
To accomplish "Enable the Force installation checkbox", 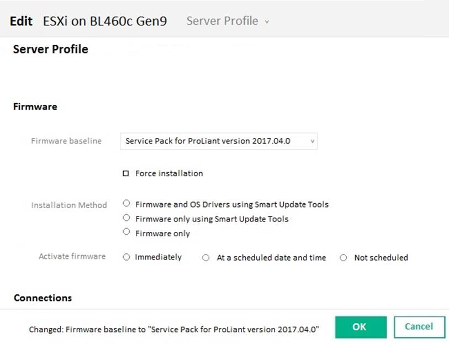I will [x=126, y=173].
